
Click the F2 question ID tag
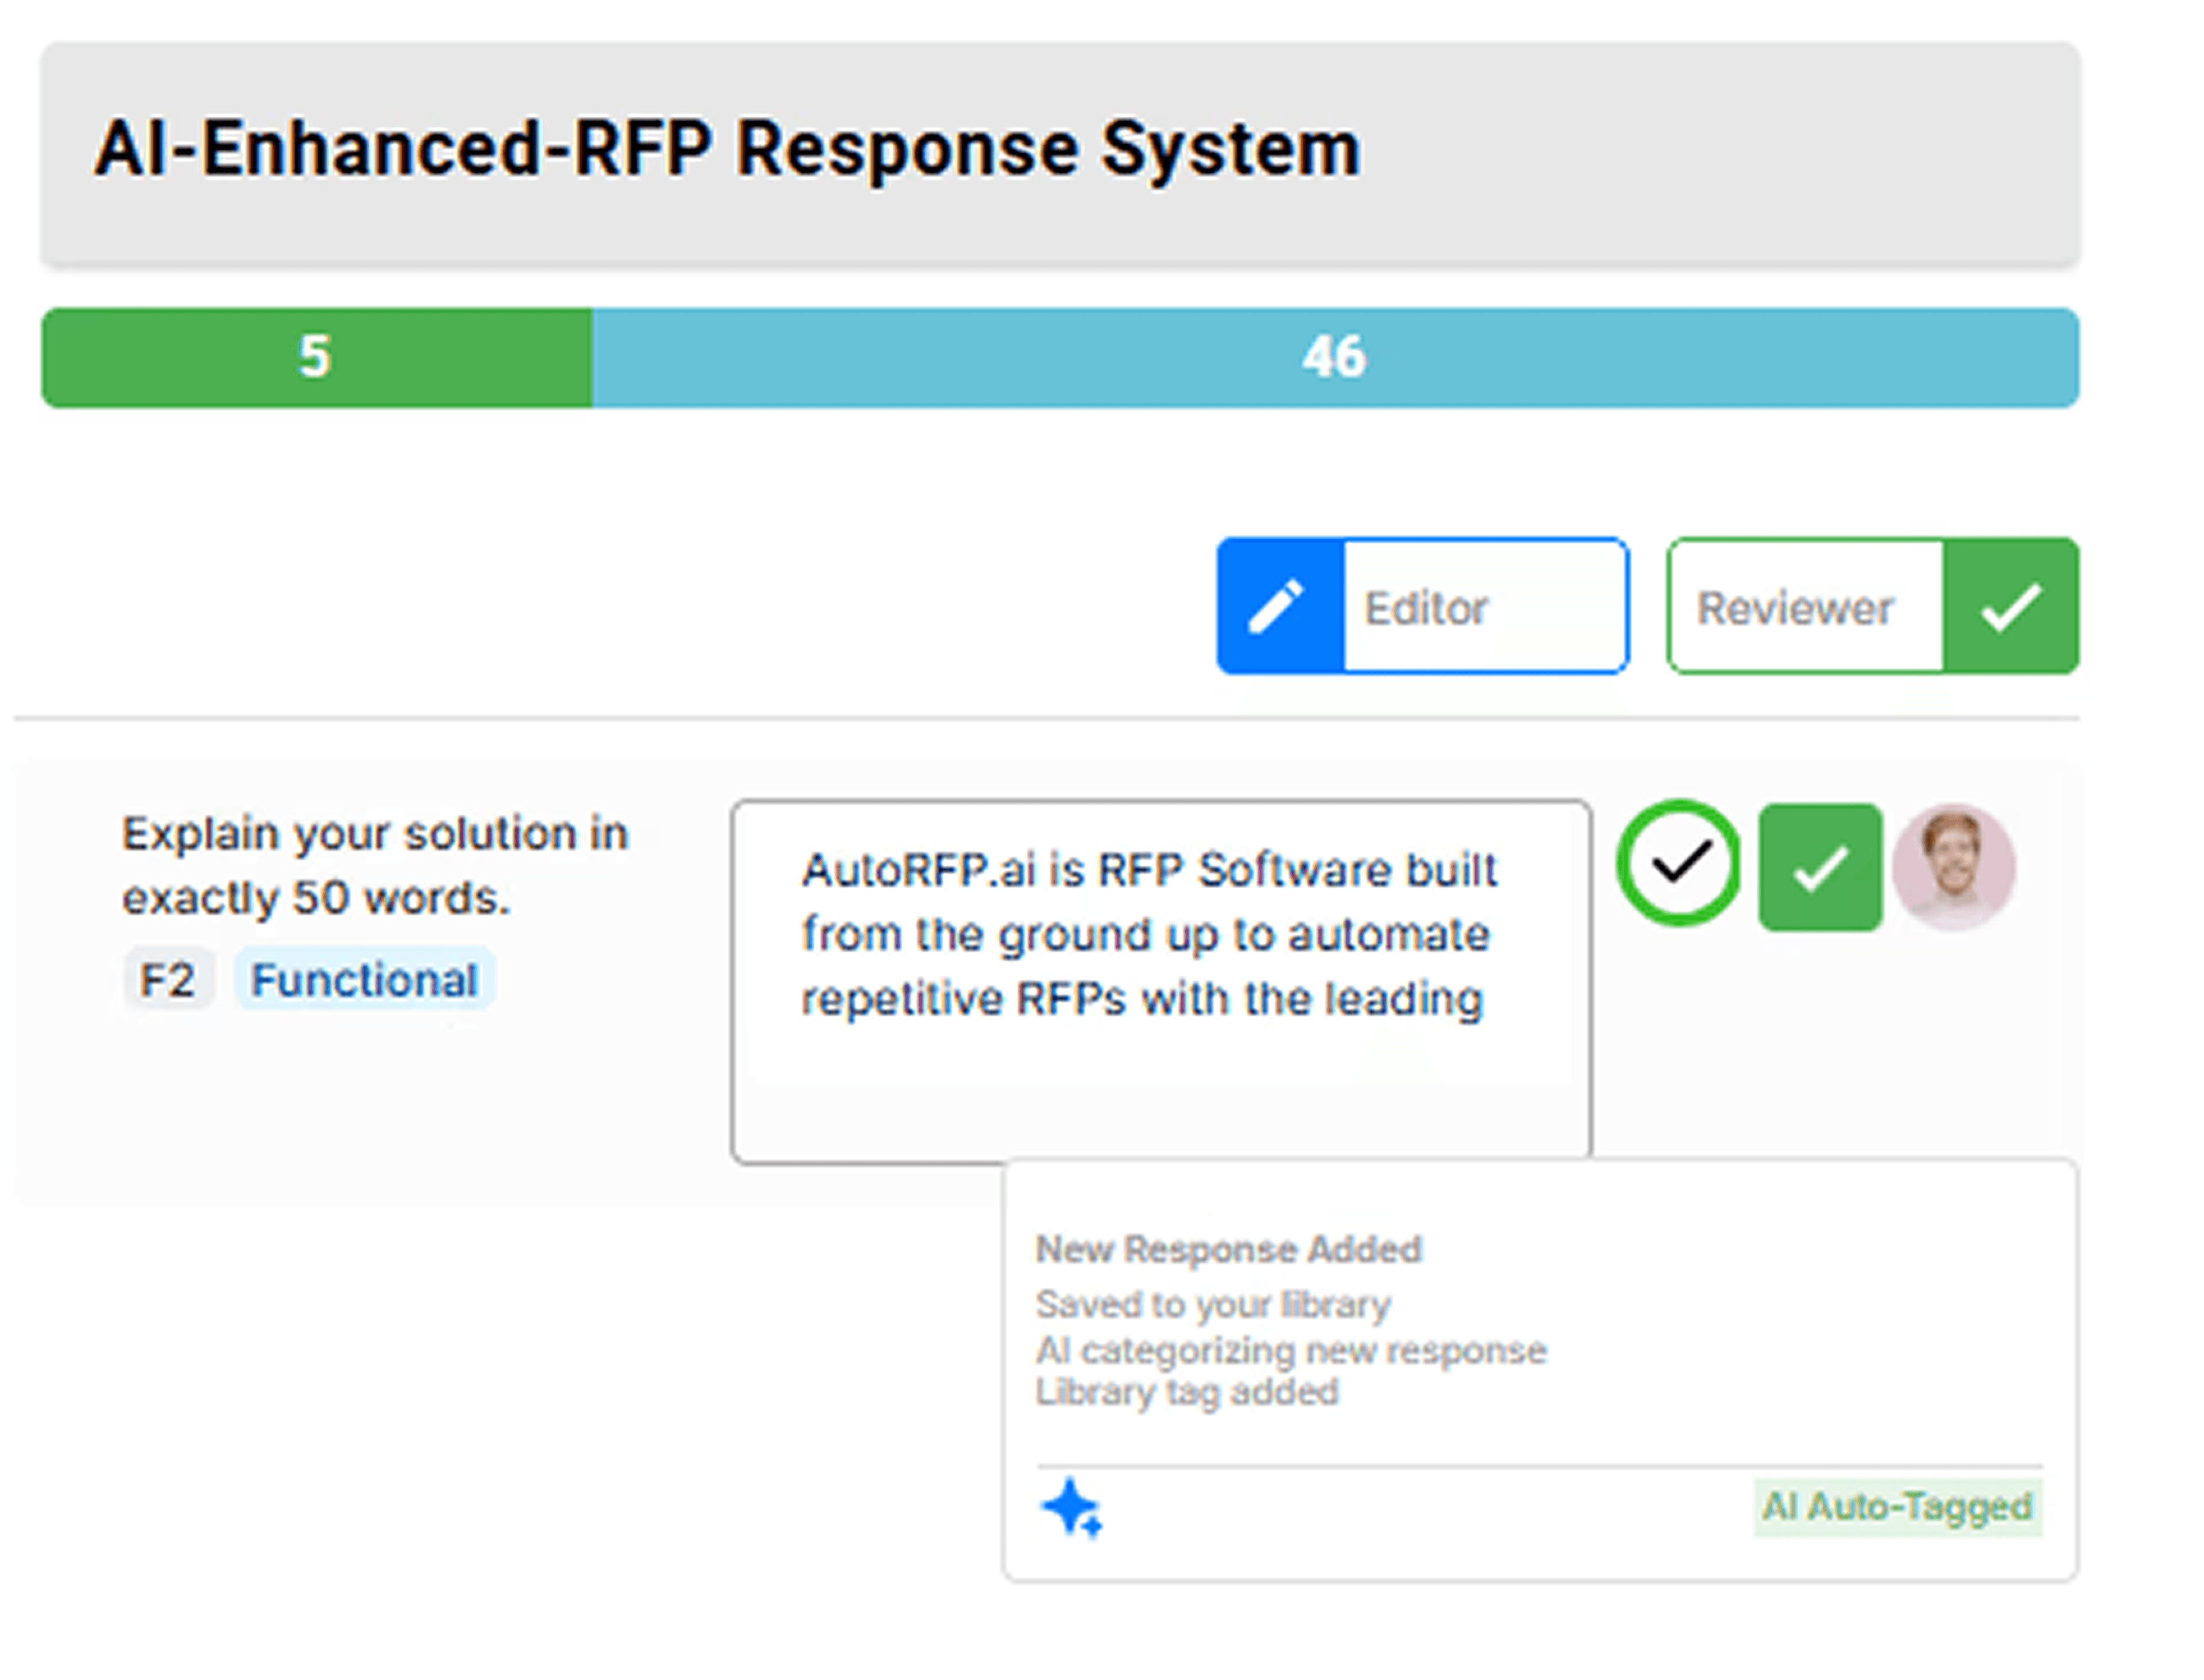[167, 979]
